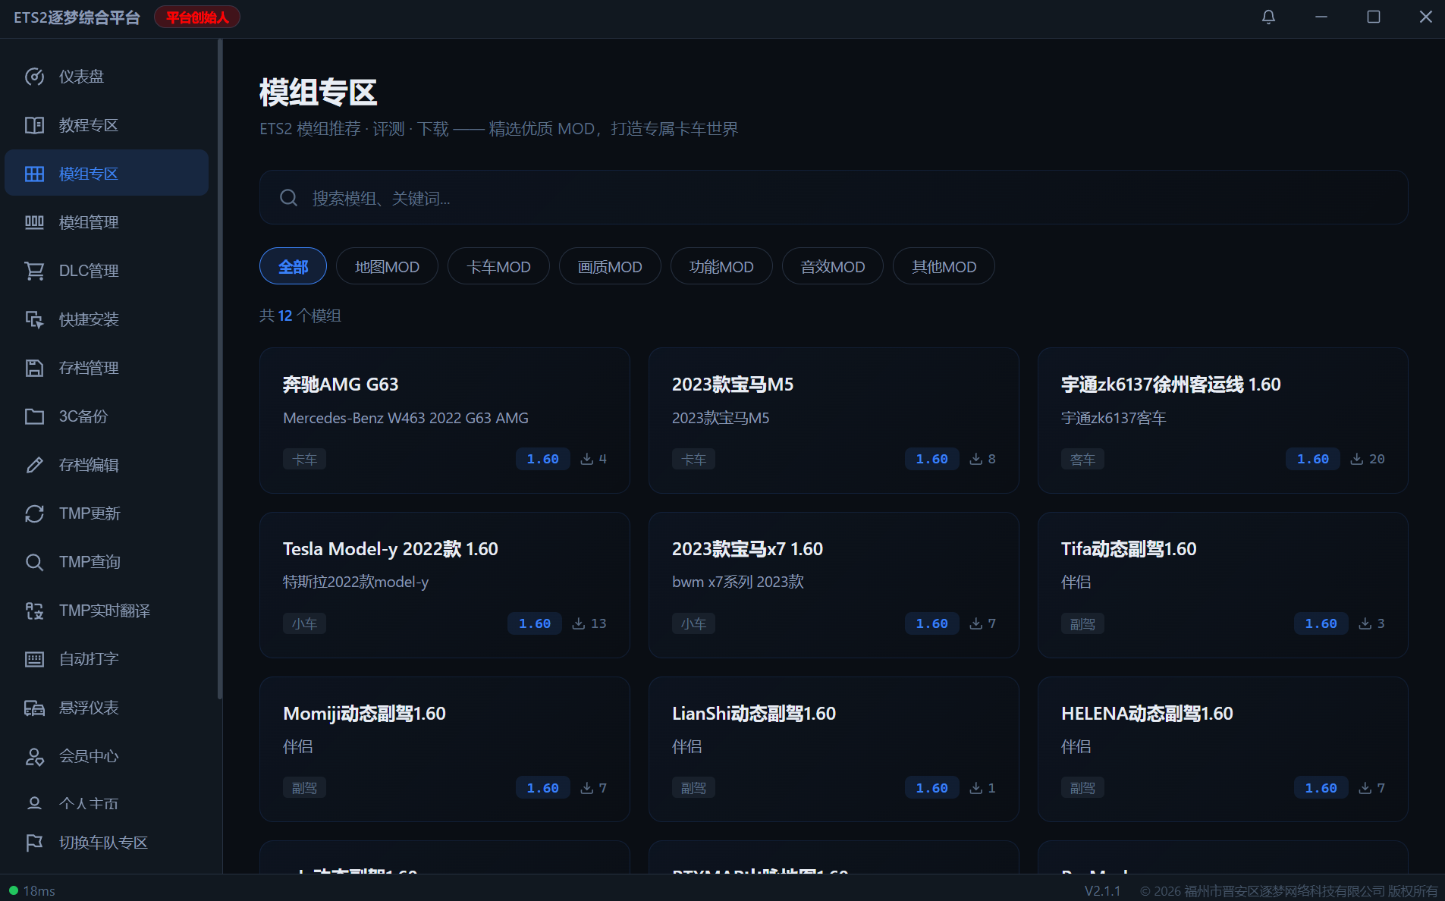
Task: Click the download icon on the 奔驰AMG G63 card
Action: [x=586, y=459]
